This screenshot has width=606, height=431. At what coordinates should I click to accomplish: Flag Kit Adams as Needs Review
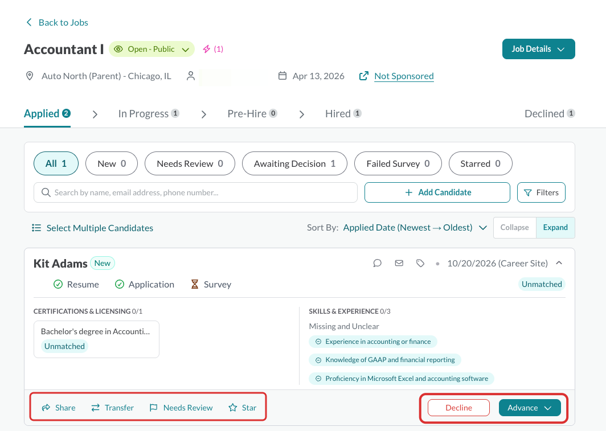click(x=181, y=408)
